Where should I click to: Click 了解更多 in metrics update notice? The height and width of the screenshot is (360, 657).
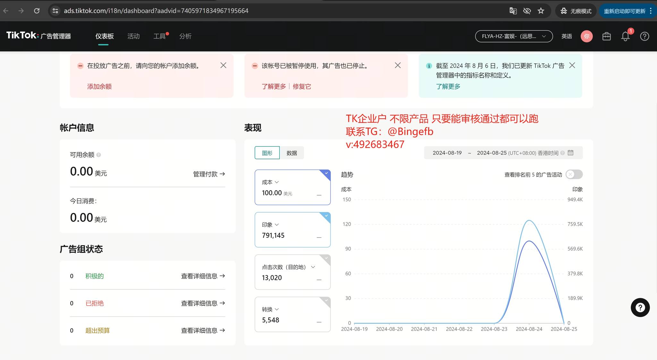(448, 87)
